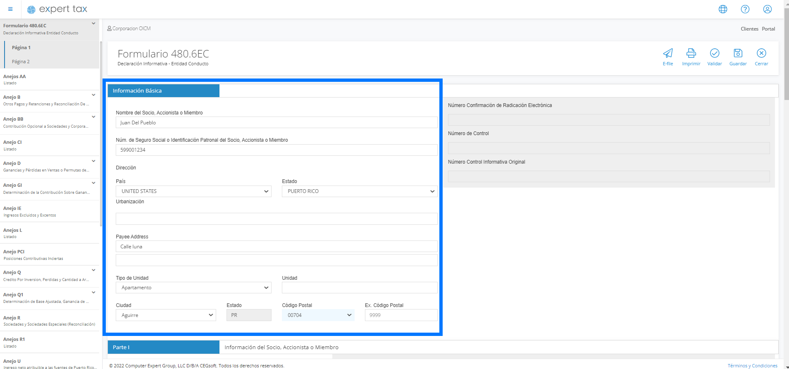Open the Tipo de Unidad dropdown

(193, 288)
